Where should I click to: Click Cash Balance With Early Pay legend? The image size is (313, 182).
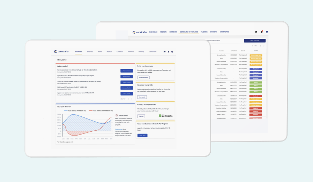coord(75,111)
